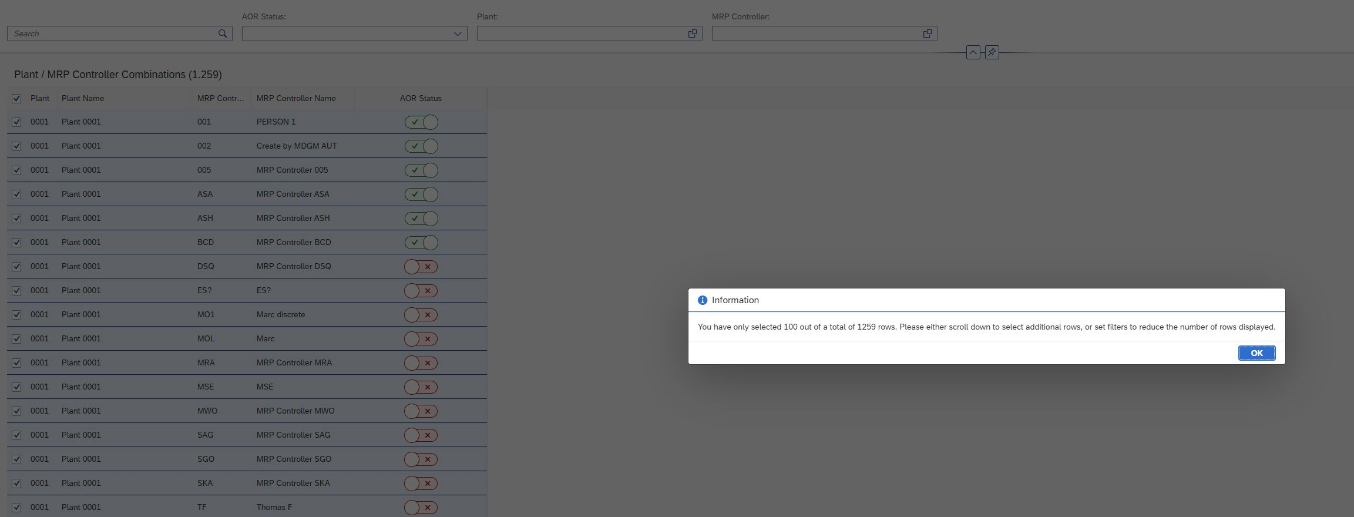The height and width of the screenshot is (517, 1354).
Task: Open the AOR Status dropdown
Action: point(458,33)
